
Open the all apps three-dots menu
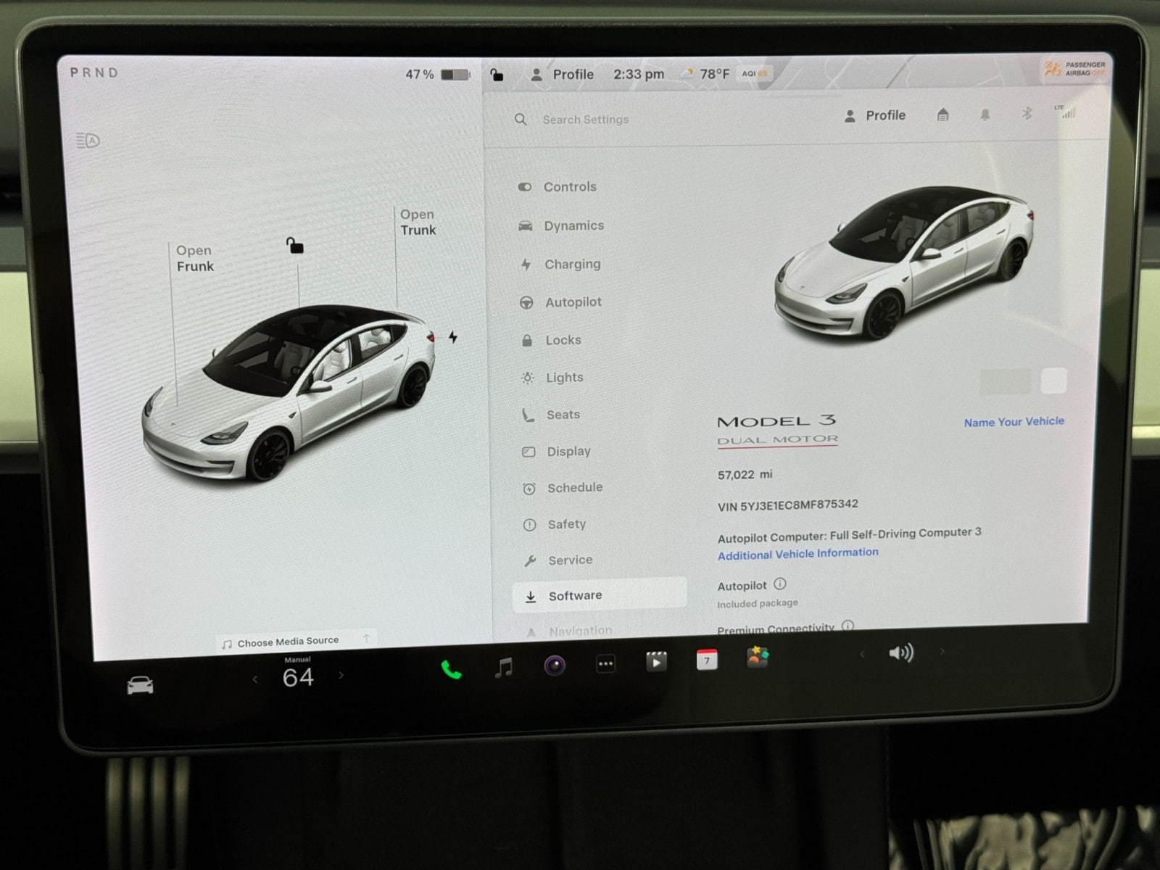[605, 663]
